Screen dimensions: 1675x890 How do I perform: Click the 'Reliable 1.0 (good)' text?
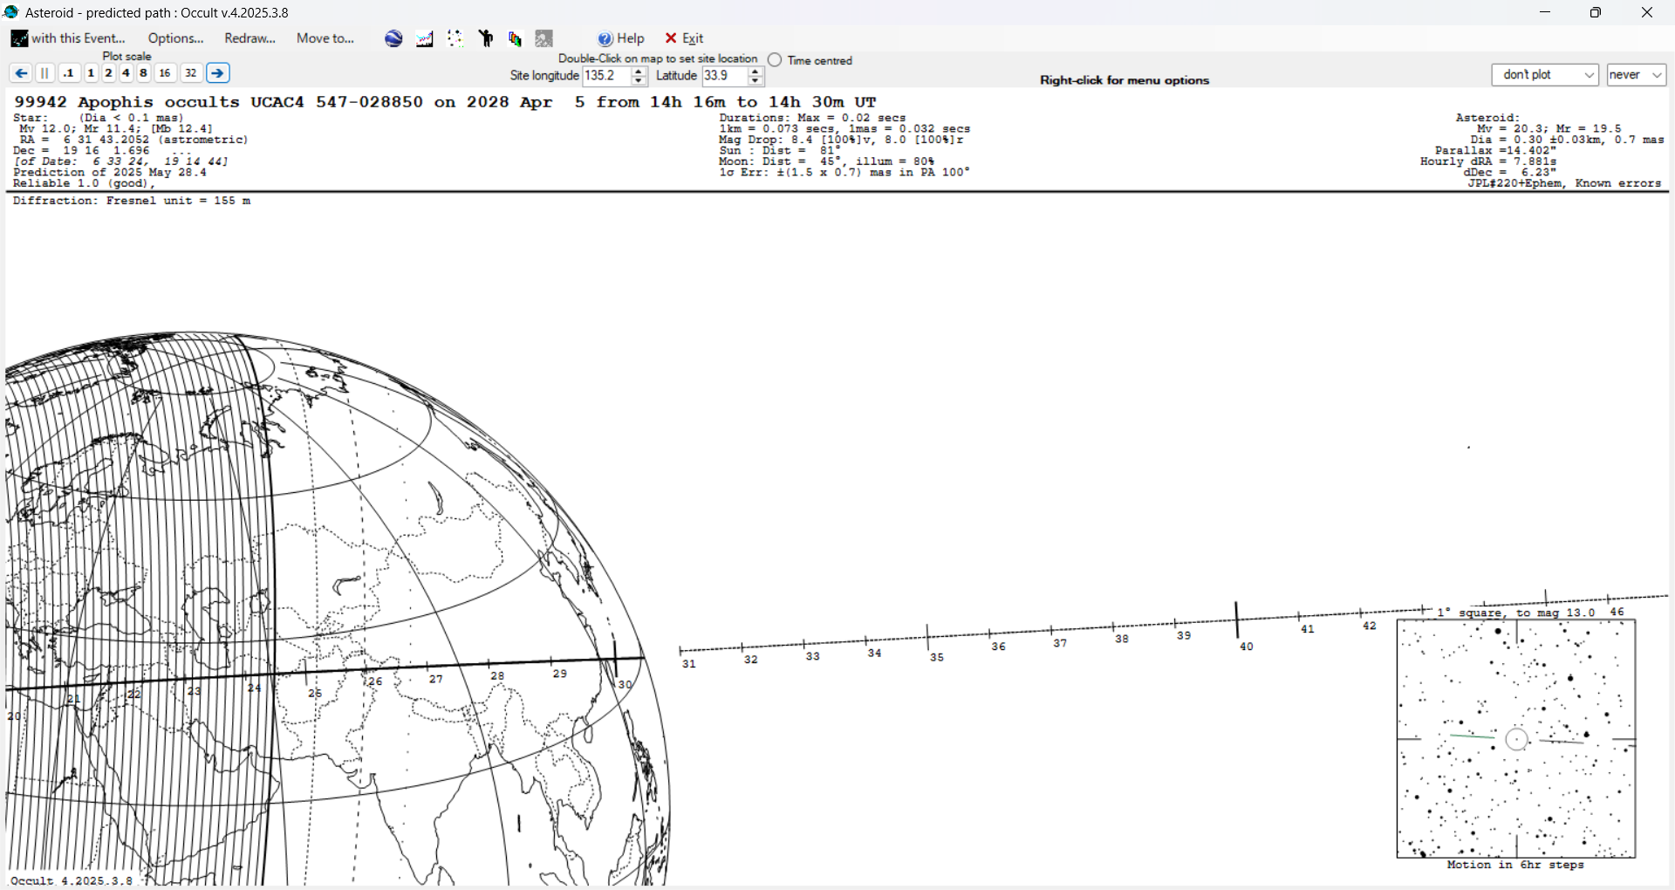(x=84, y=183)
